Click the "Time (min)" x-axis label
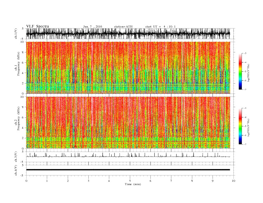Image resolution: width=263 pixels, height=203 pixels. tap(133, 184)
